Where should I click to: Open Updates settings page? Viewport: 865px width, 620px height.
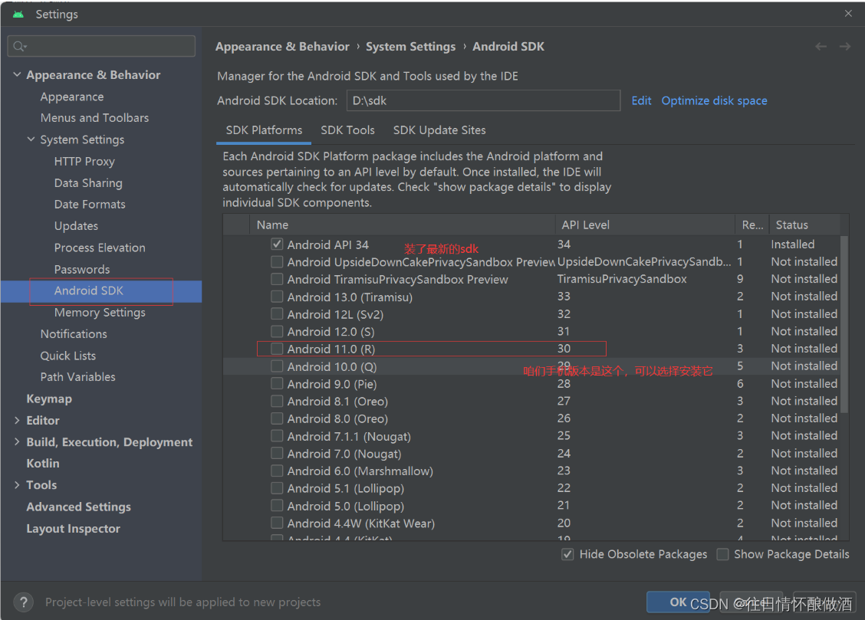[x=76, y=226]
